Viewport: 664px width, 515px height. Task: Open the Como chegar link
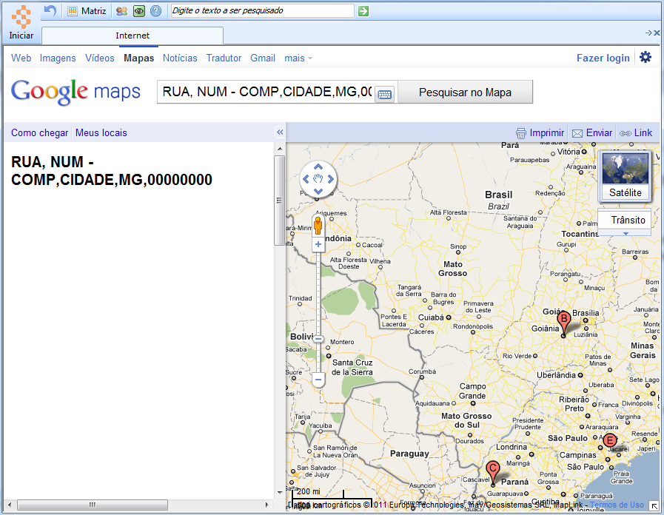(39, 133)
